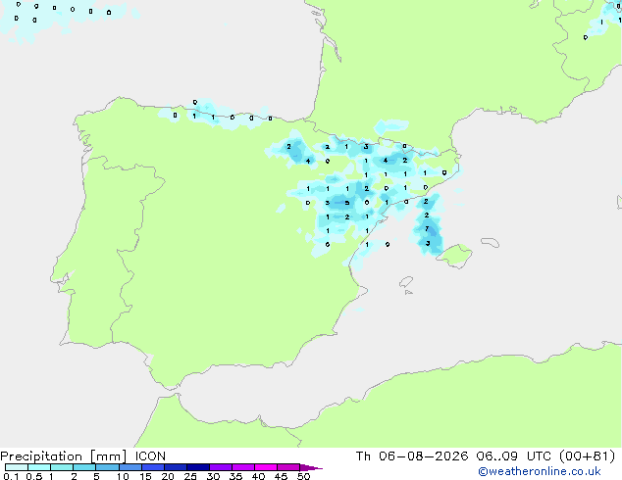Click the '15' legend scale label
Viewport: 622px width, 480px height.
tap(145, 476)
